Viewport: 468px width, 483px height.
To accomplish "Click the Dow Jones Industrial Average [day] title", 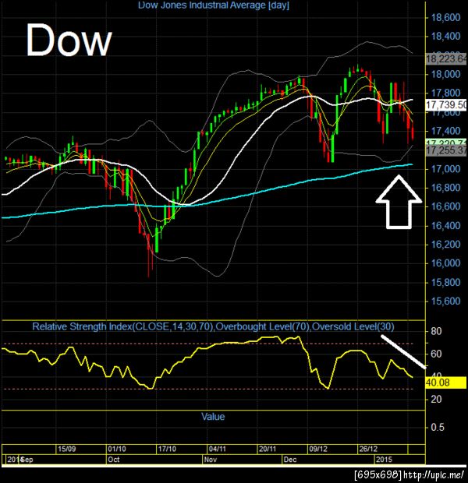I will pos(214,5).
